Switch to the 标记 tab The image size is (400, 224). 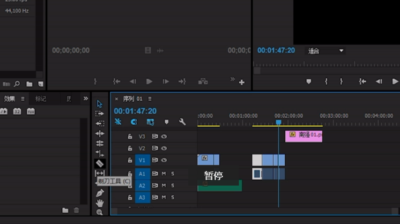click(41, 99)
